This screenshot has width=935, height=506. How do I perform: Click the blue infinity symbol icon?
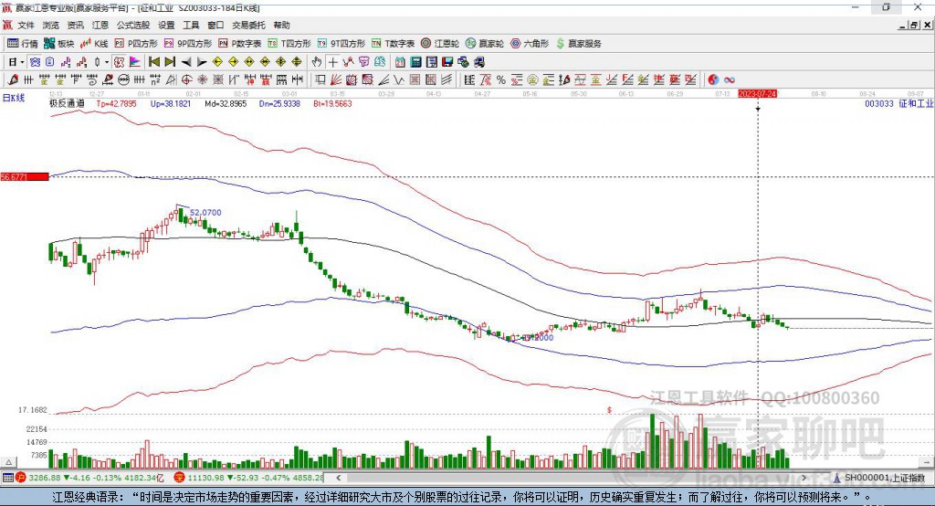point(730,80)
